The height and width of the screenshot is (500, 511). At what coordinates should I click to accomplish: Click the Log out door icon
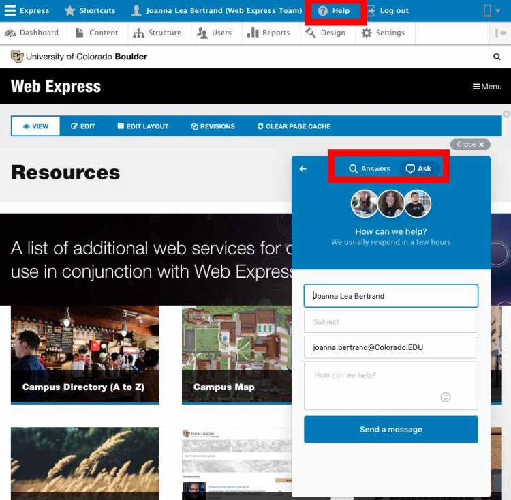tap(371, 10)
